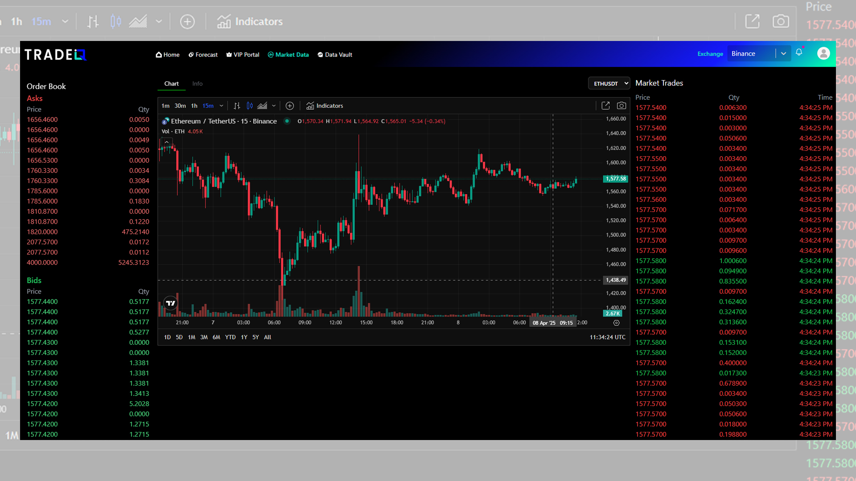Set chart range to 5D
The height and width of the screenshot is (481, 856).
coord(179,338)
